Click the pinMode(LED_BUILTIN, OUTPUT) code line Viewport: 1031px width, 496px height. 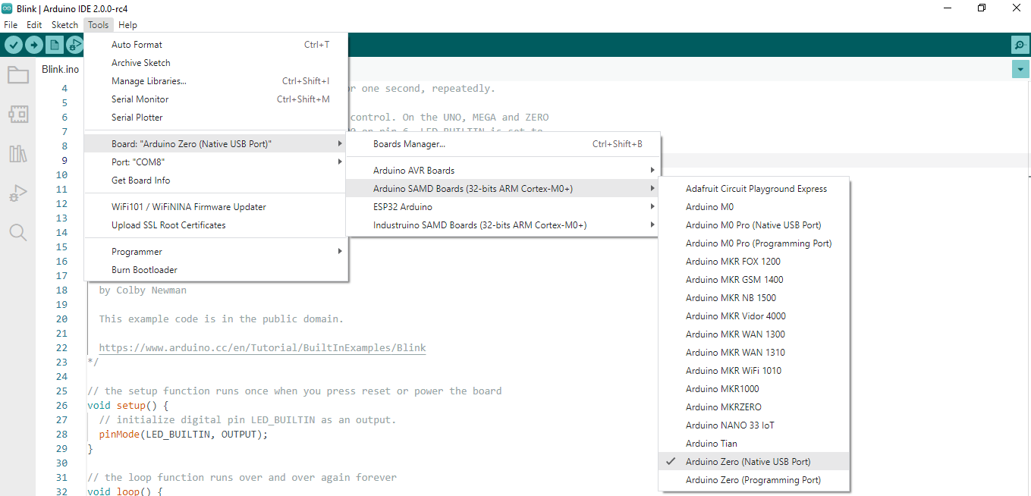[184, 435]
